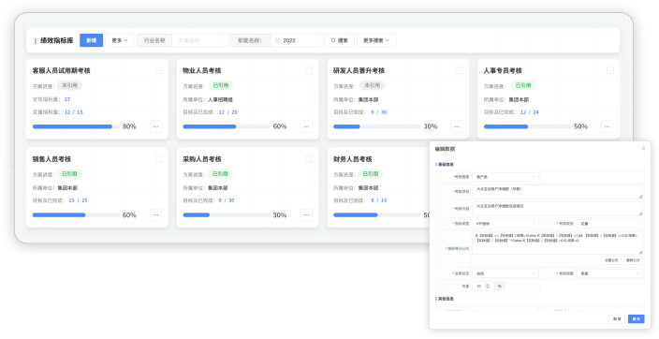Open the ellipsis menu on 采购人员考核 card
Image resolution: width=659 pixels, height=339 pixels.
click(306, 215)
